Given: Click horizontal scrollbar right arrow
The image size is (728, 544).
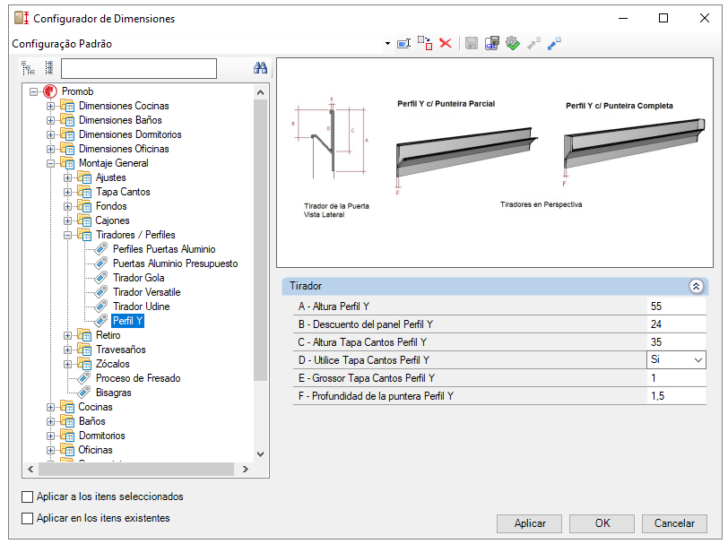Looking at the screenshot, I should (246, 470).
